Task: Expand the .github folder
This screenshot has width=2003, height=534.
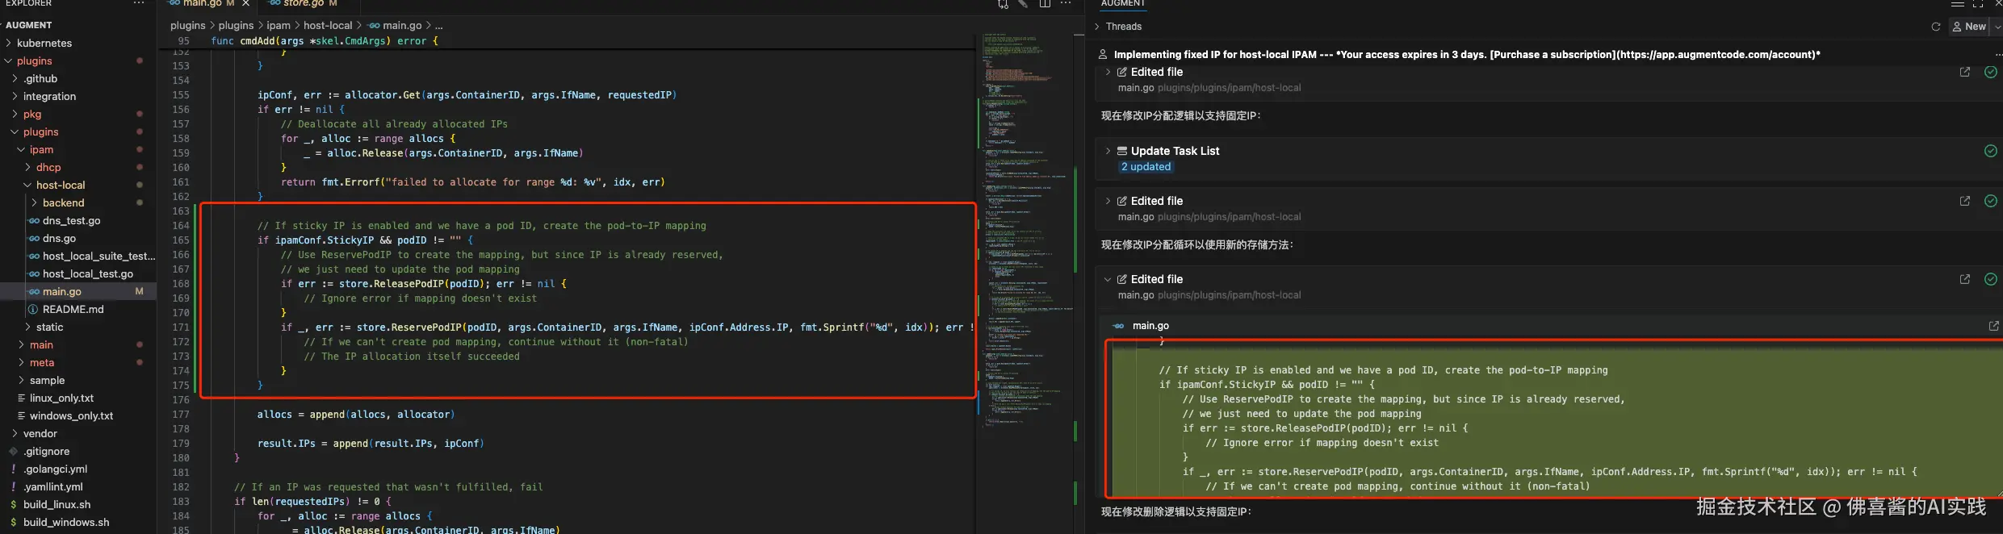Action: 78,78
